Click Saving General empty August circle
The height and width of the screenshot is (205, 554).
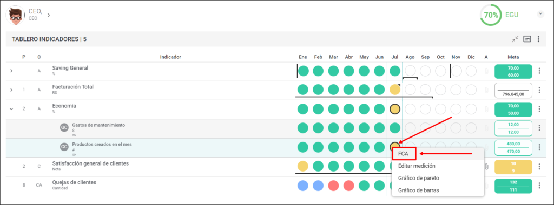[410, 71]
